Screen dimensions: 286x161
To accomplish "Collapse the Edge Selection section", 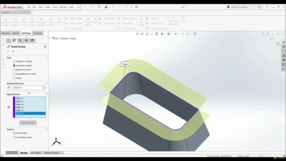I will 46,94.
